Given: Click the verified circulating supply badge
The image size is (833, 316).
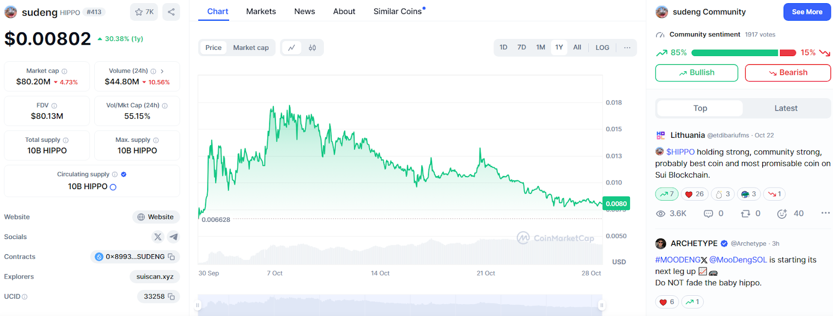Looking at the screenshot, I should [123, 175].
